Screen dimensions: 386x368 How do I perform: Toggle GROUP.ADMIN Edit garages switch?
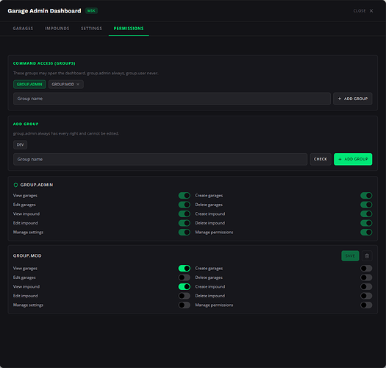tap(185, 205)
